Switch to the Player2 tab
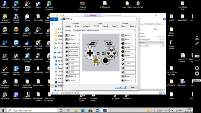Screen dimensions: 201x113 pos(105,26)
